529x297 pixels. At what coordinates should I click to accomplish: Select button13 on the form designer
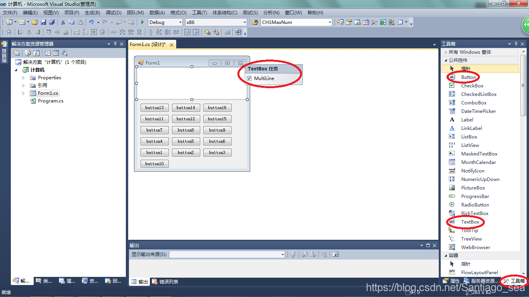(x=155, y=108)
